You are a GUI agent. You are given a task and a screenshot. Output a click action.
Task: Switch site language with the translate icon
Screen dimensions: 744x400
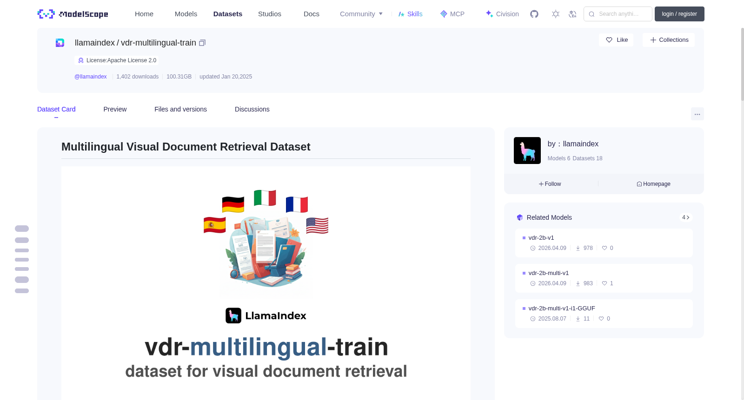(x=572, y=14)
